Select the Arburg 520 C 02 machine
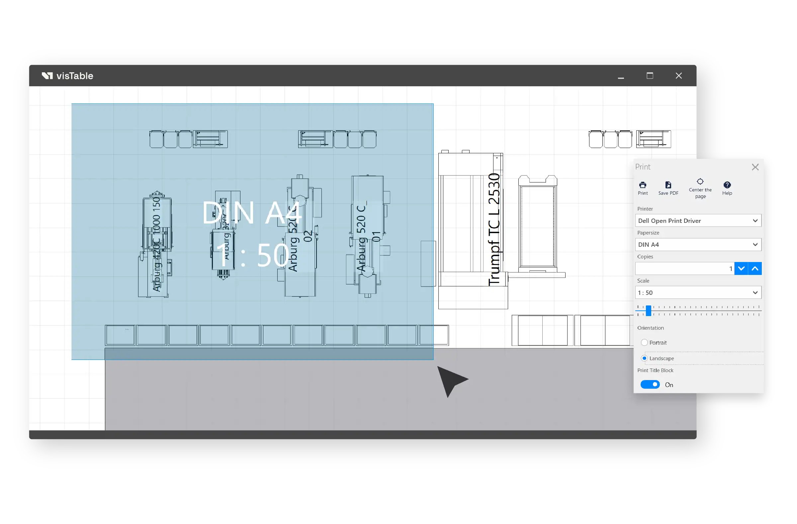Viewport: 797px width, 524px height. (299, 236)
